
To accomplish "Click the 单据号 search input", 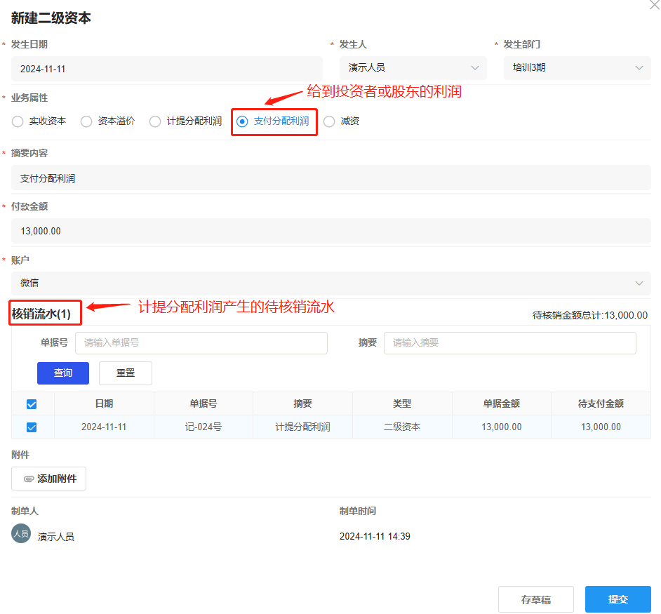I will click(201, 343).
